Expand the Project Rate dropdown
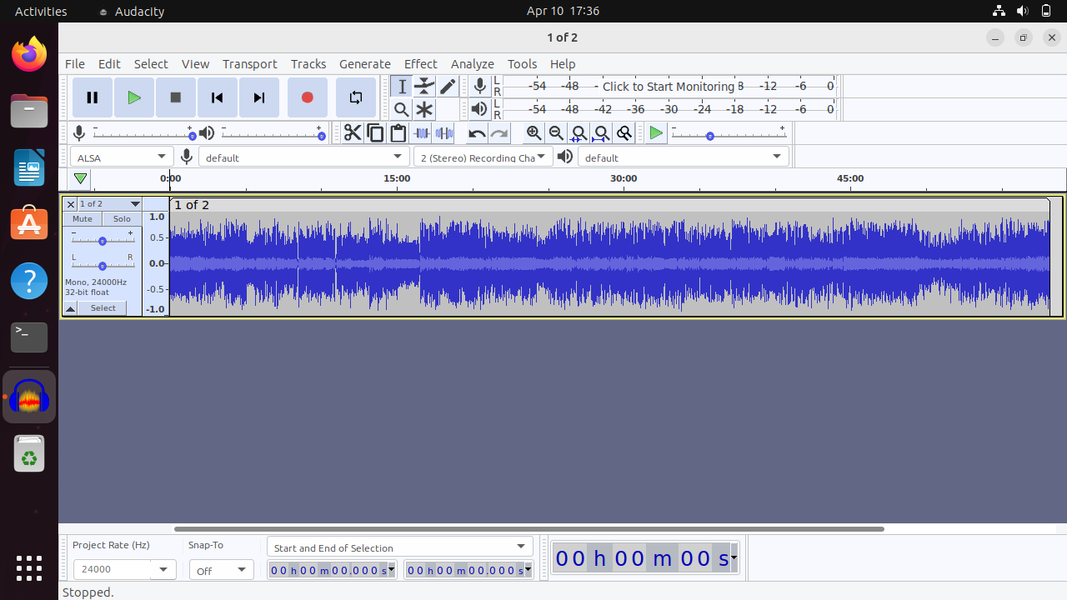Image resolution: width=1067 pixels, height=600 pixels. pos(163,570)
